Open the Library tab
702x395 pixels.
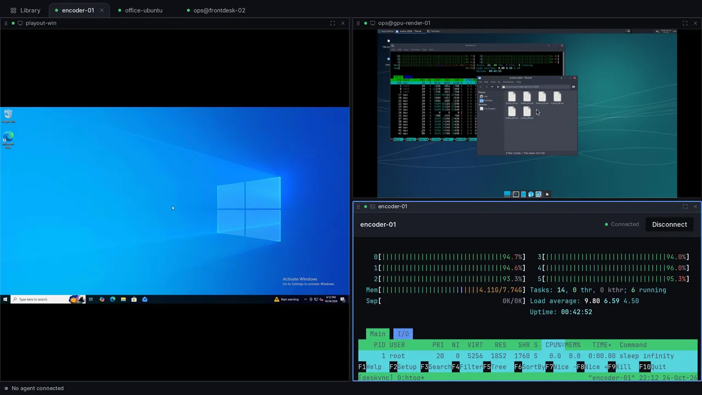(x=25, y=10)
